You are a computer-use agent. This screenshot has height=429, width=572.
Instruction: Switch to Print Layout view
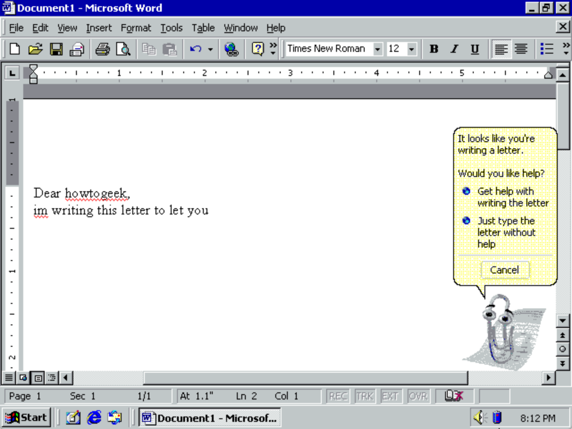point(38,378)
